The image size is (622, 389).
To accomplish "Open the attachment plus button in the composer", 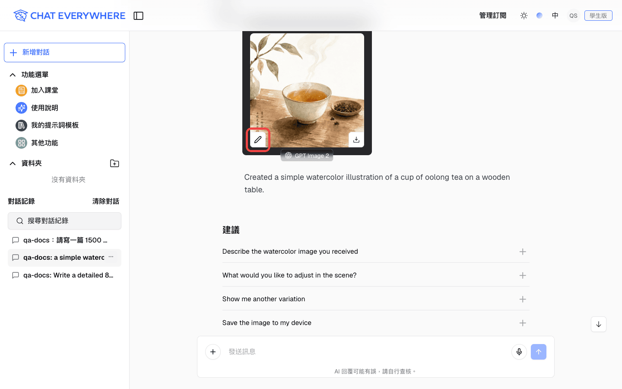I will 213,352.
